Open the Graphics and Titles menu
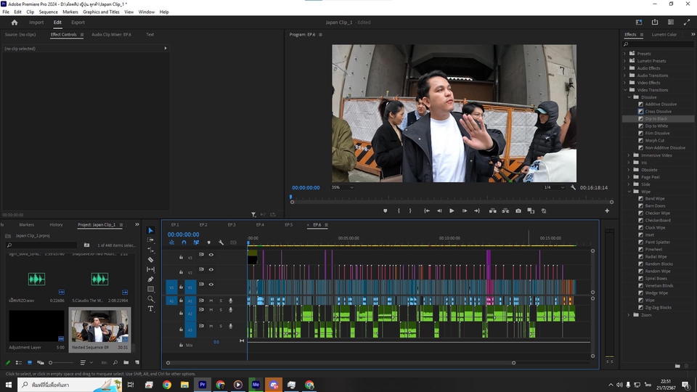The width and height of the screenshot is (697, 392). (101, 12)
